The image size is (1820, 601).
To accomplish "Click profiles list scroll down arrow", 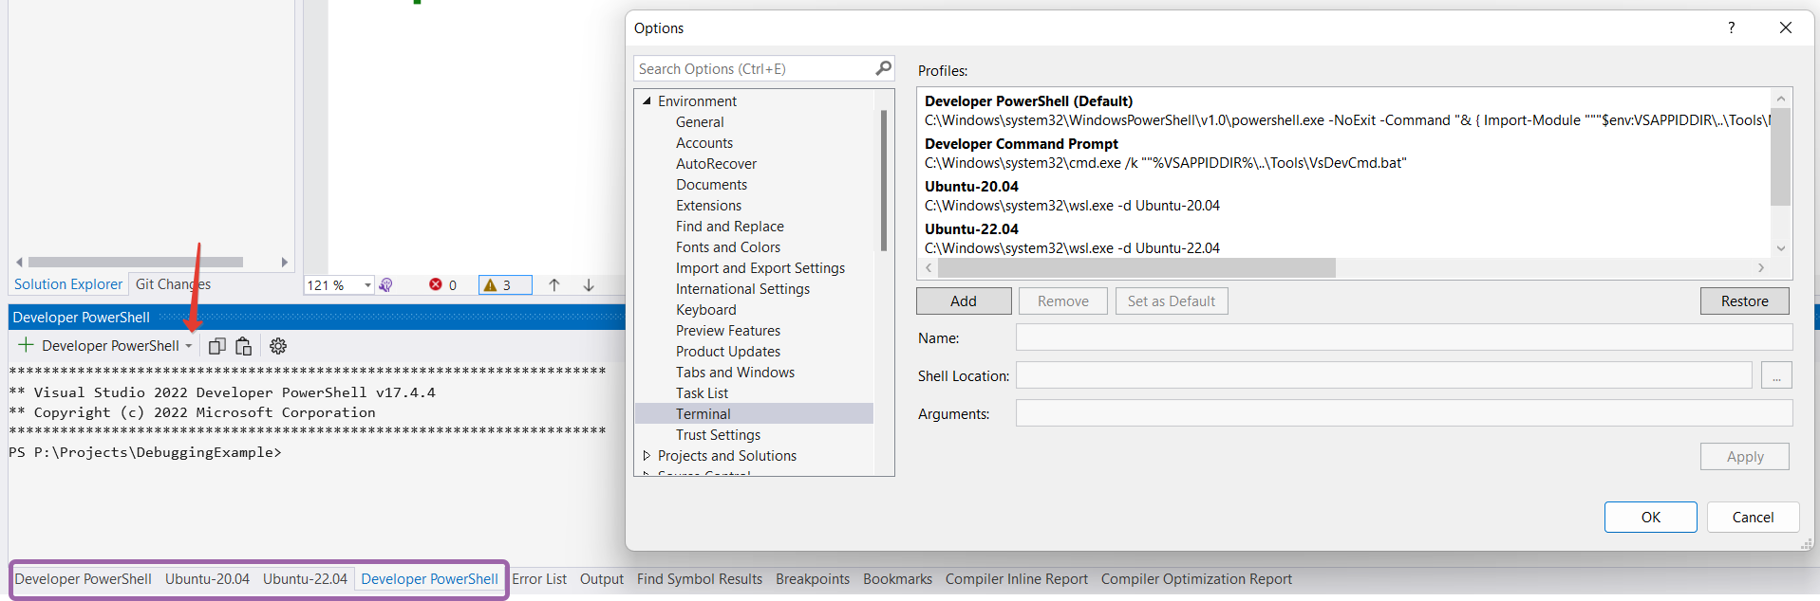I will coord(1781,248).
